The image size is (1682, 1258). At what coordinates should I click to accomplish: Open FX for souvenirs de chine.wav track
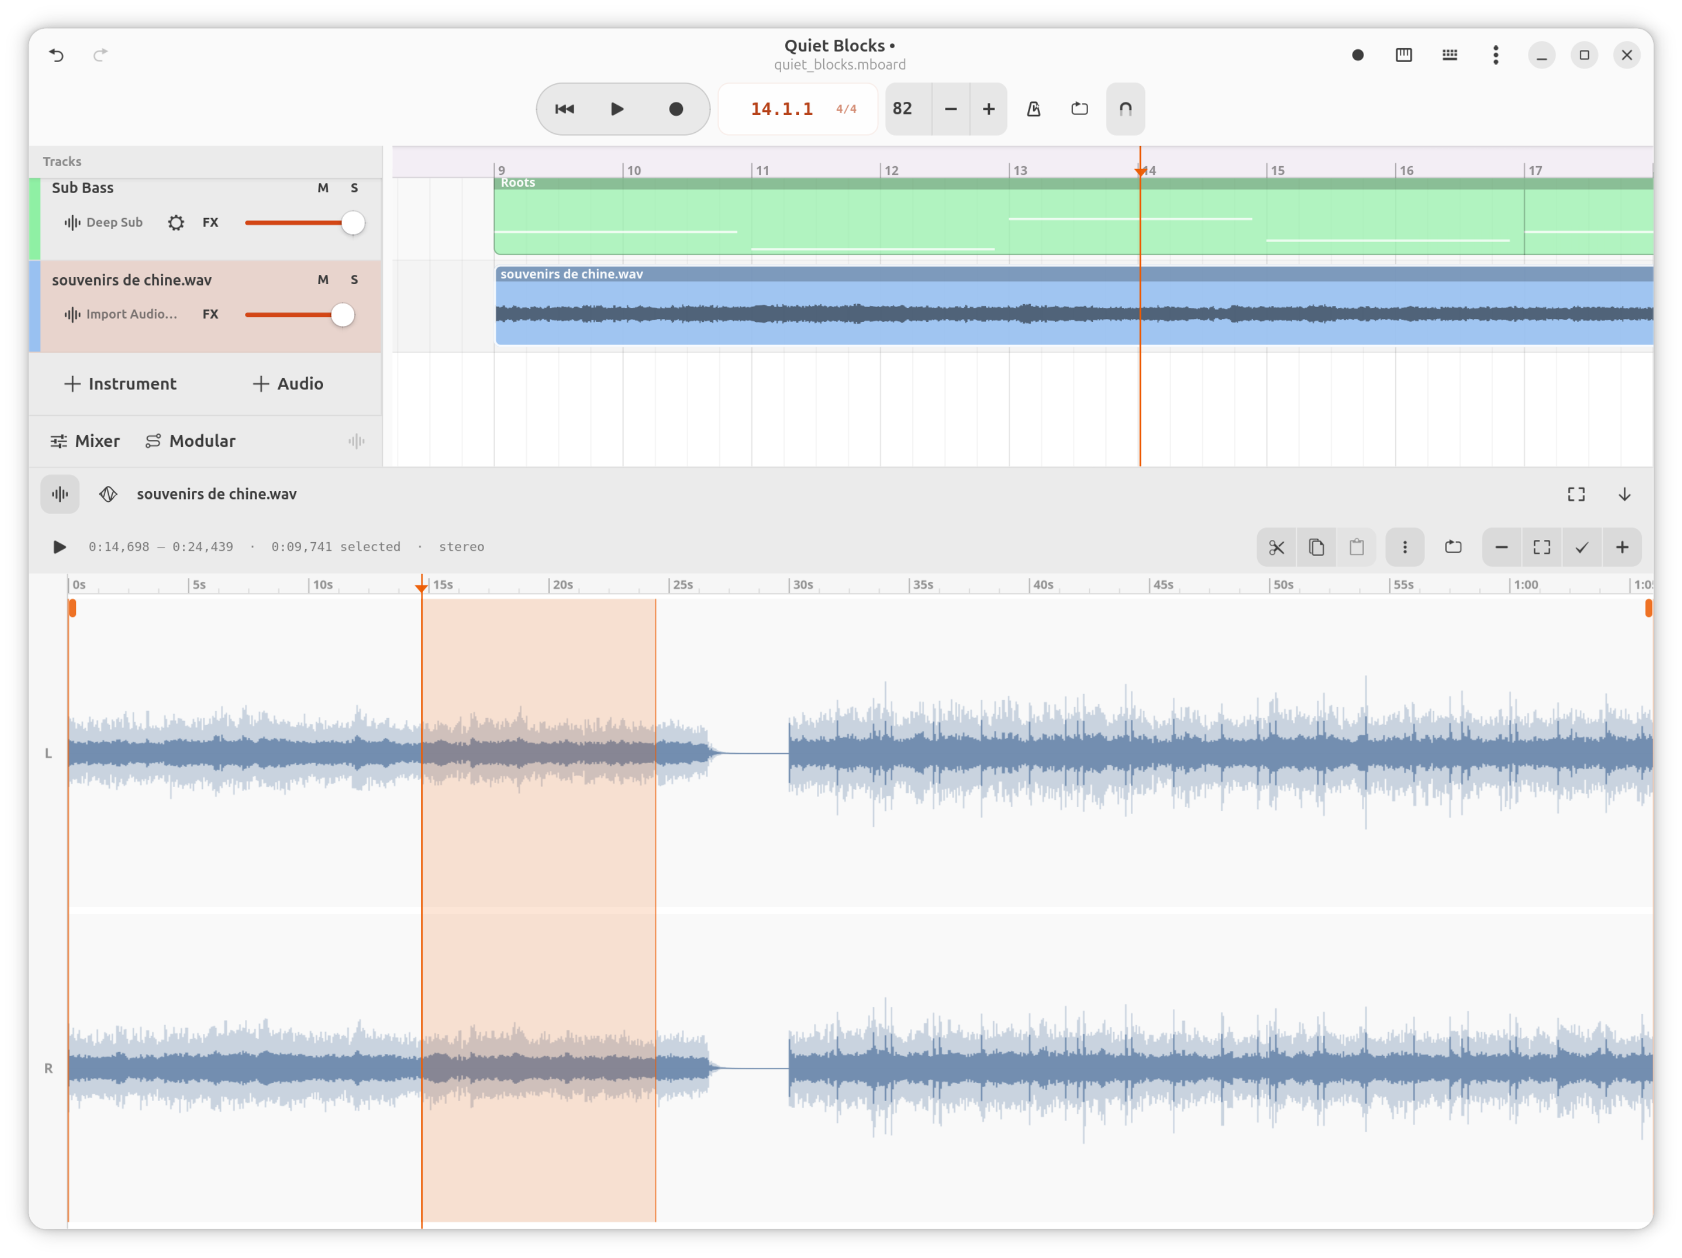coord(210,314)
